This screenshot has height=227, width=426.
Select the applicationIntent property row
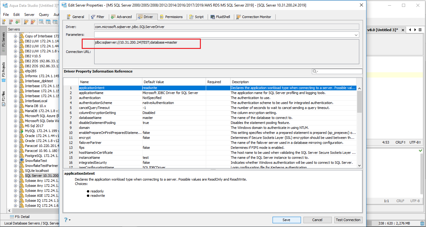click(x=210, y=88)
